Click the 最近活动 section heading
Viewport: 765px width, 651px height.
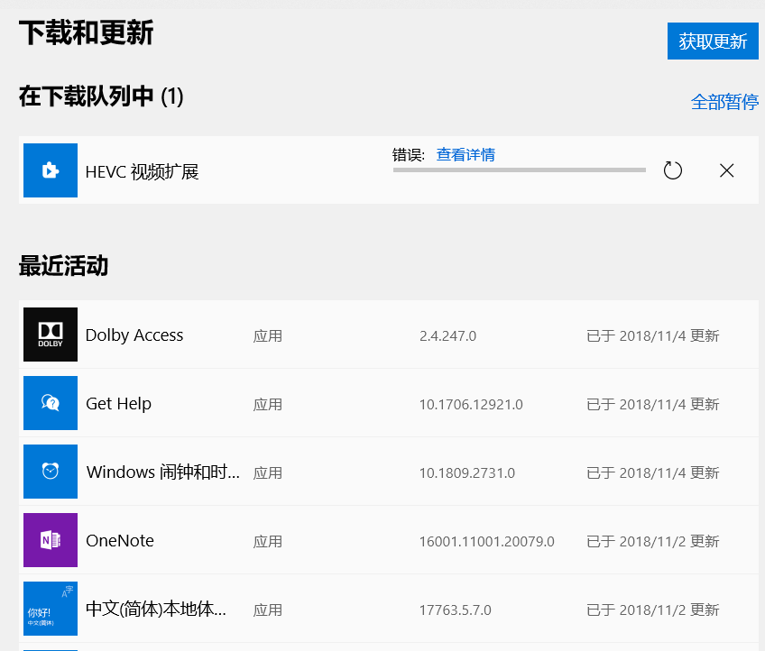[x=63, y=266]
